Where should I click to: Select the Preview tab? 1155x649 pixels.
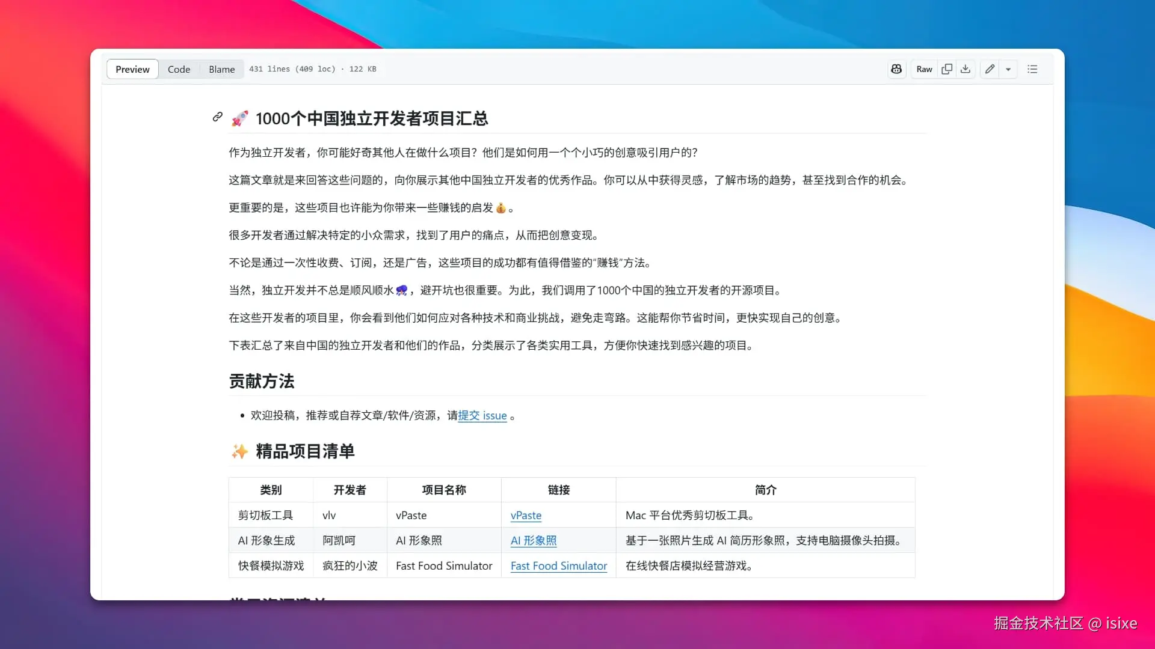point(132,69)
